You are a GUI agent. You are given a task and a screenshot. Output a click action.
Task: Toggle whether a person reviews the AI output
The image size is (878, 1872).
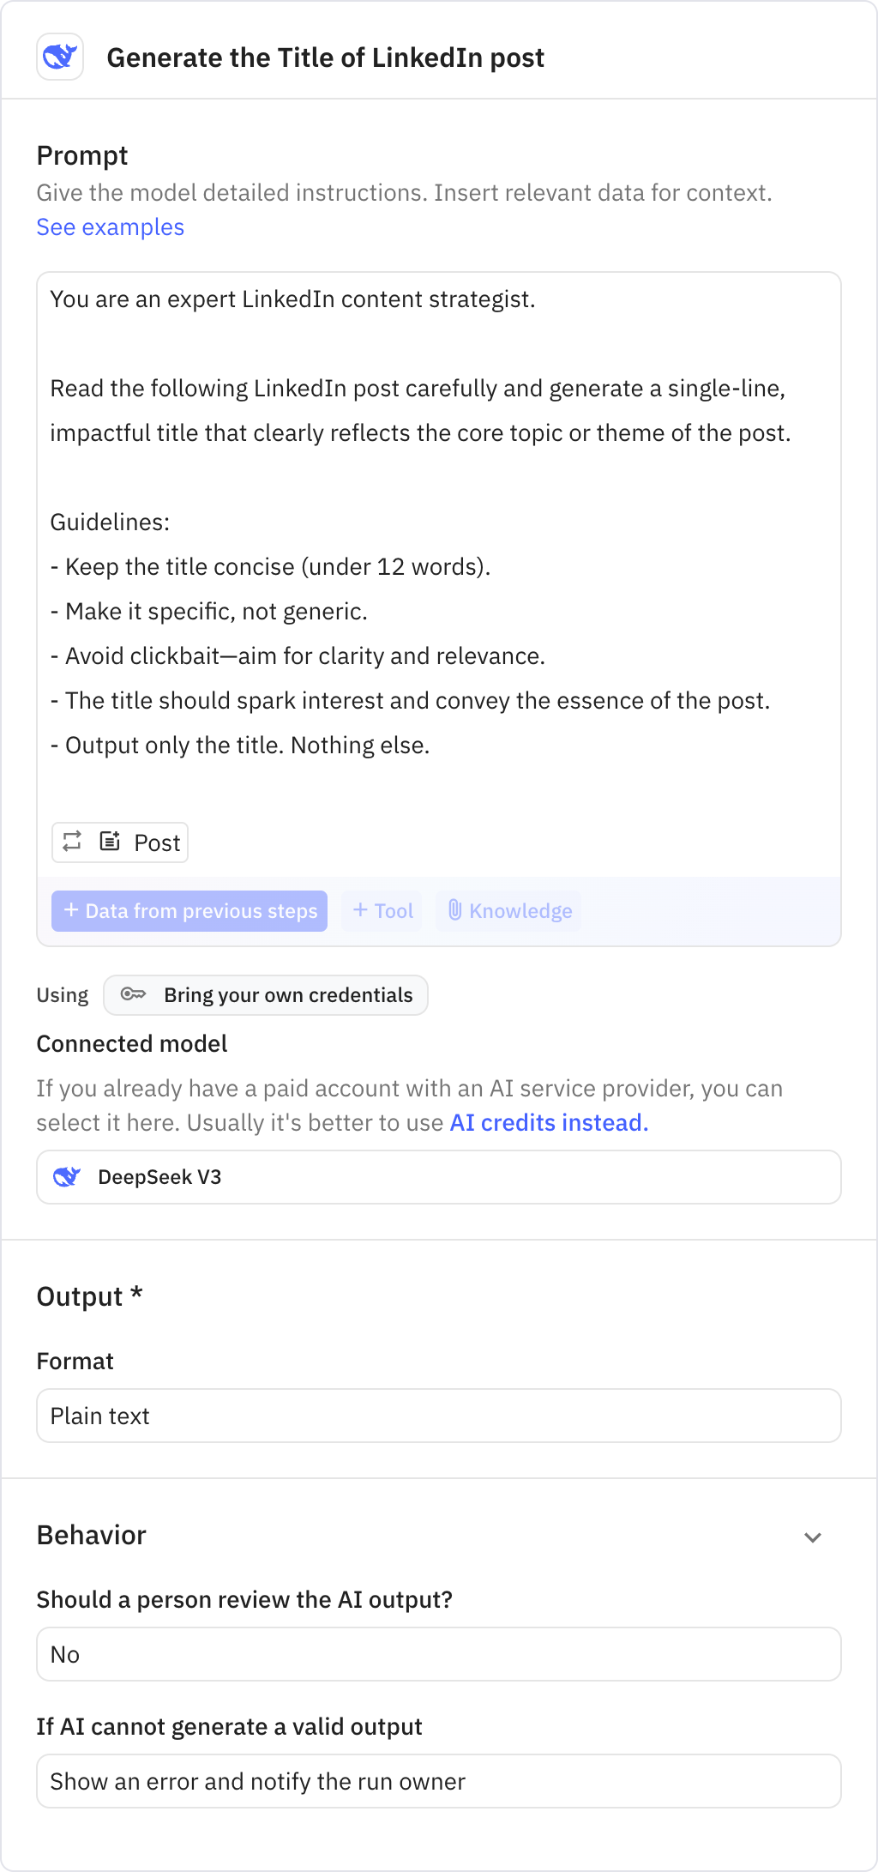click(x=438, y=1653)
